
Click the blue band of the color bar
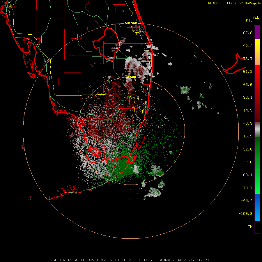click(257, 208)
